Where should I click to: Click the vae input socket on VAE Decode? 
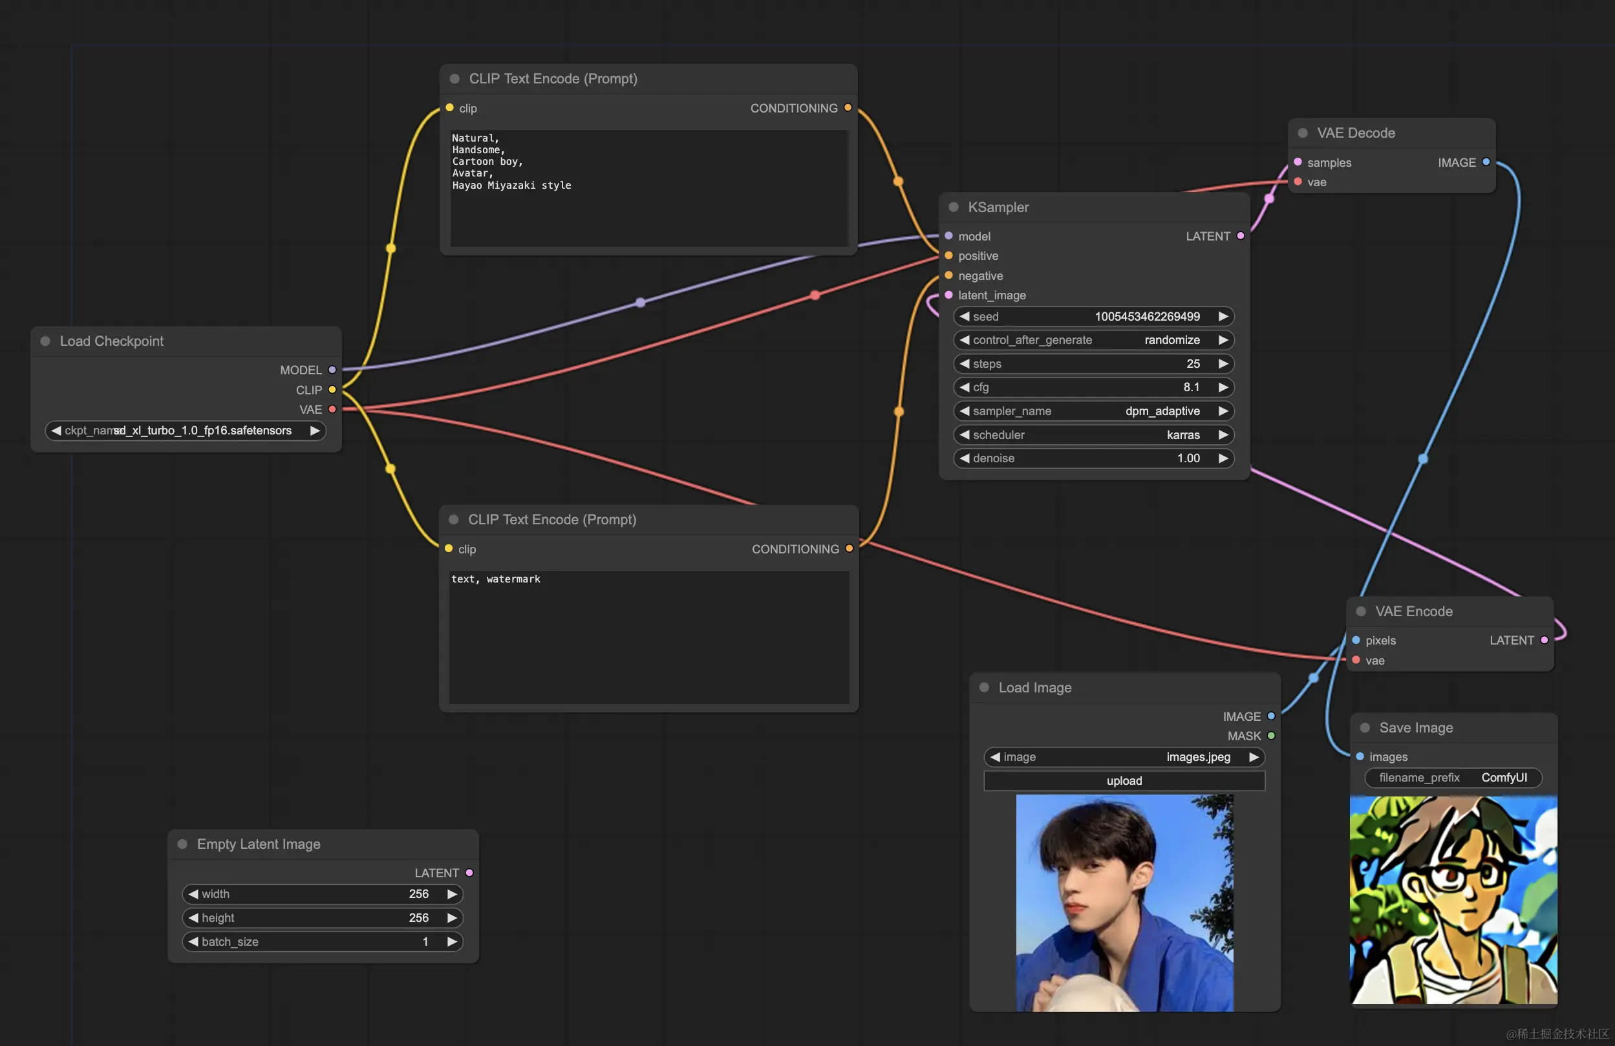1298,182
